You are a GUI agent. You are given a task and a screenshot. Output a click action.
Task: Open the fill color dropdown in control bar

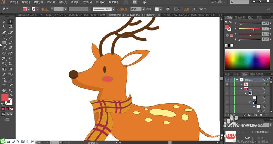tap(29, 9)
